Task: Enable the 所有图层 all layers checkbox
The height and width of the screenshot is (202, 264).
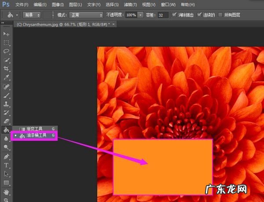Action: point(220,15)
